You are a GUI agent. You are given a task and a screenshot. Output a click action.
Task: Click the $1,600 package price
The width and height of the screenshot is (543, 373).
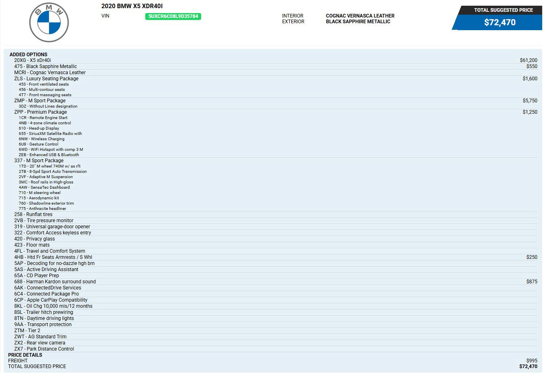click(x=530, y=79)
